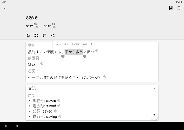Open the popup's three-dot overflow menu

pos(92,44)
